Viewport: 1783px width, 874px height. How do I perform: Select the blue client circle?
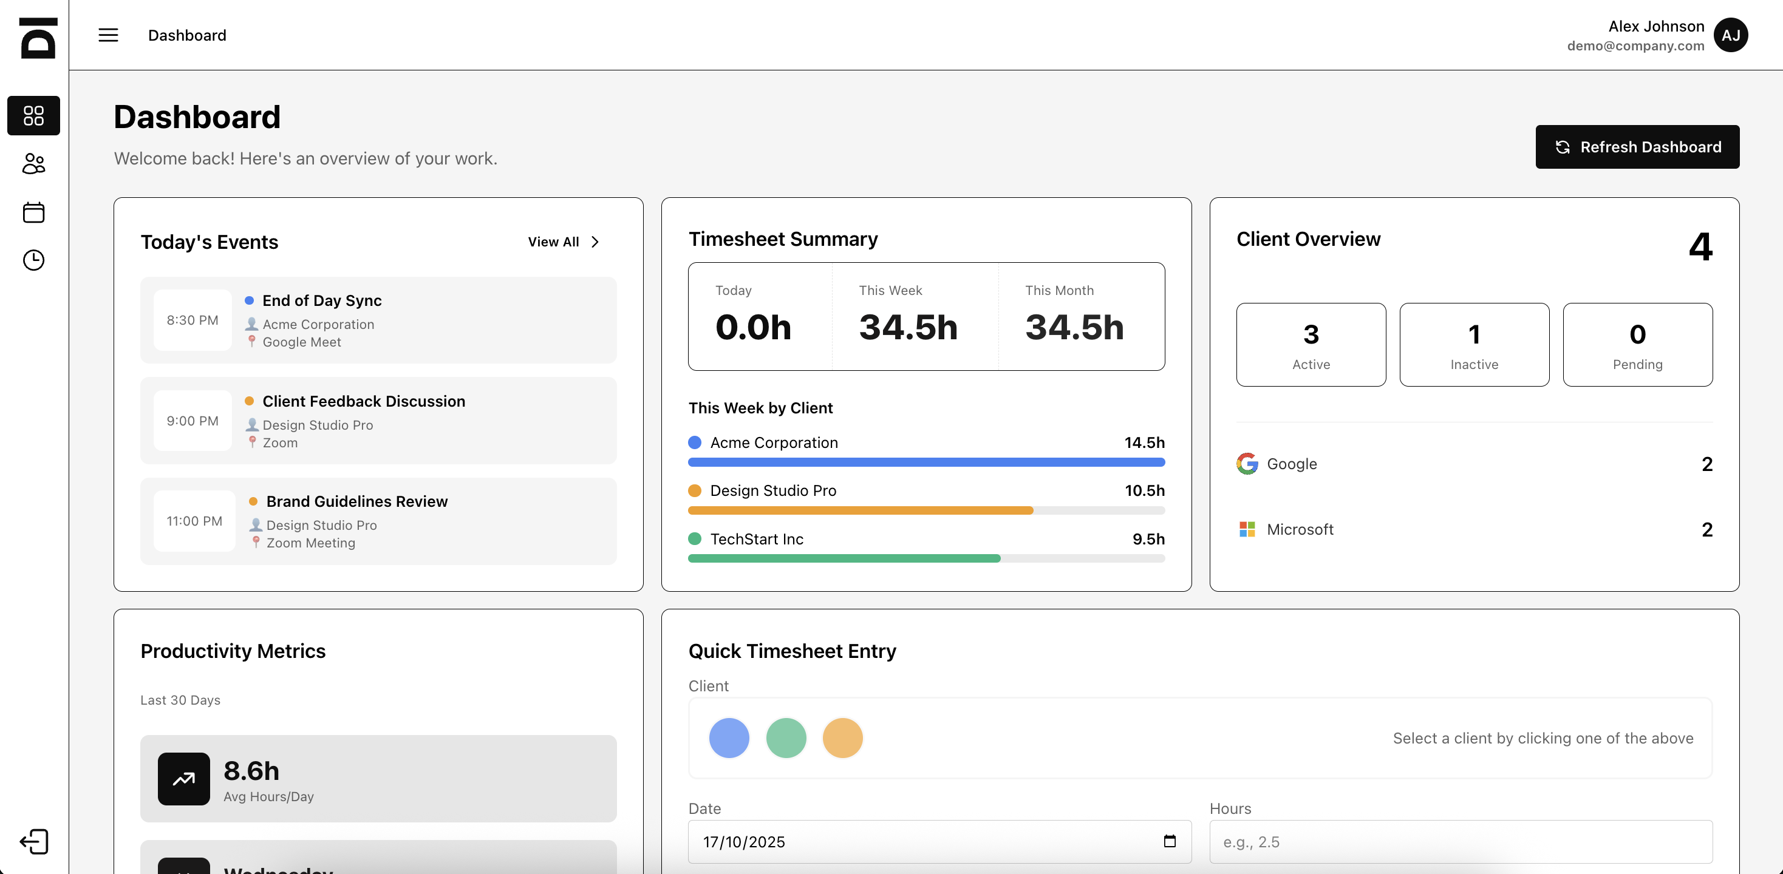pos(729,737)
